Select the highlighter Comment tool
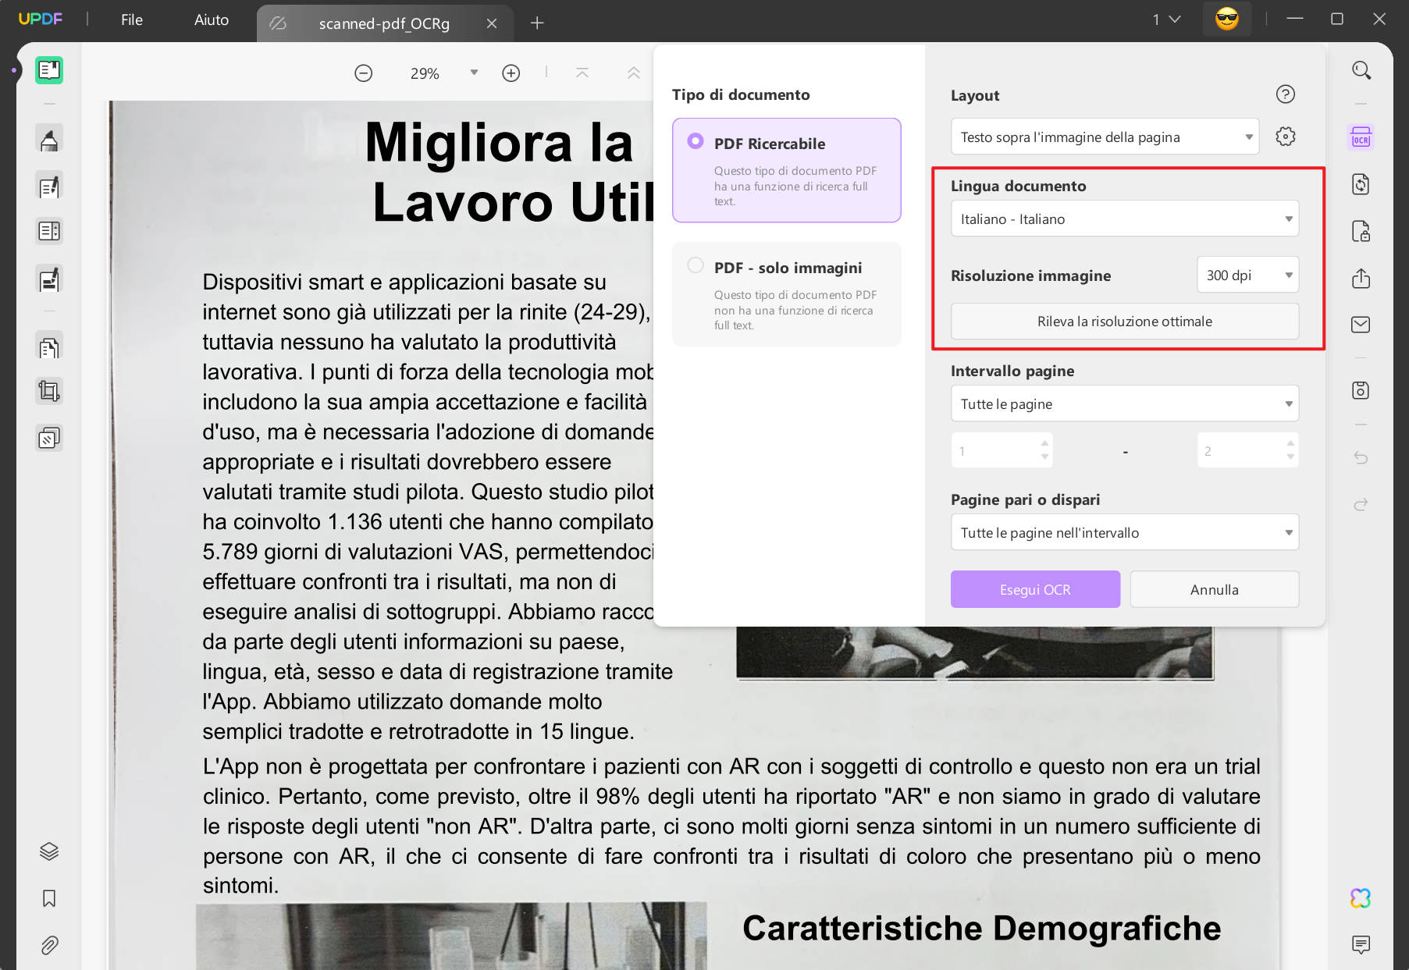 point(49,140)
